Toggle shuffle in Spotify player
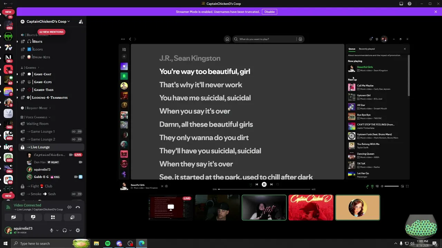442x248 pixels. 251,185
